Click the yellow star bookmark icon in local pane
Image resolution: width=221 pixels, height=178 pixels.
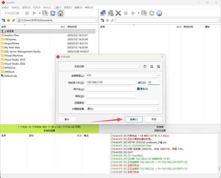pyautogui.click(x=8, y=20)
